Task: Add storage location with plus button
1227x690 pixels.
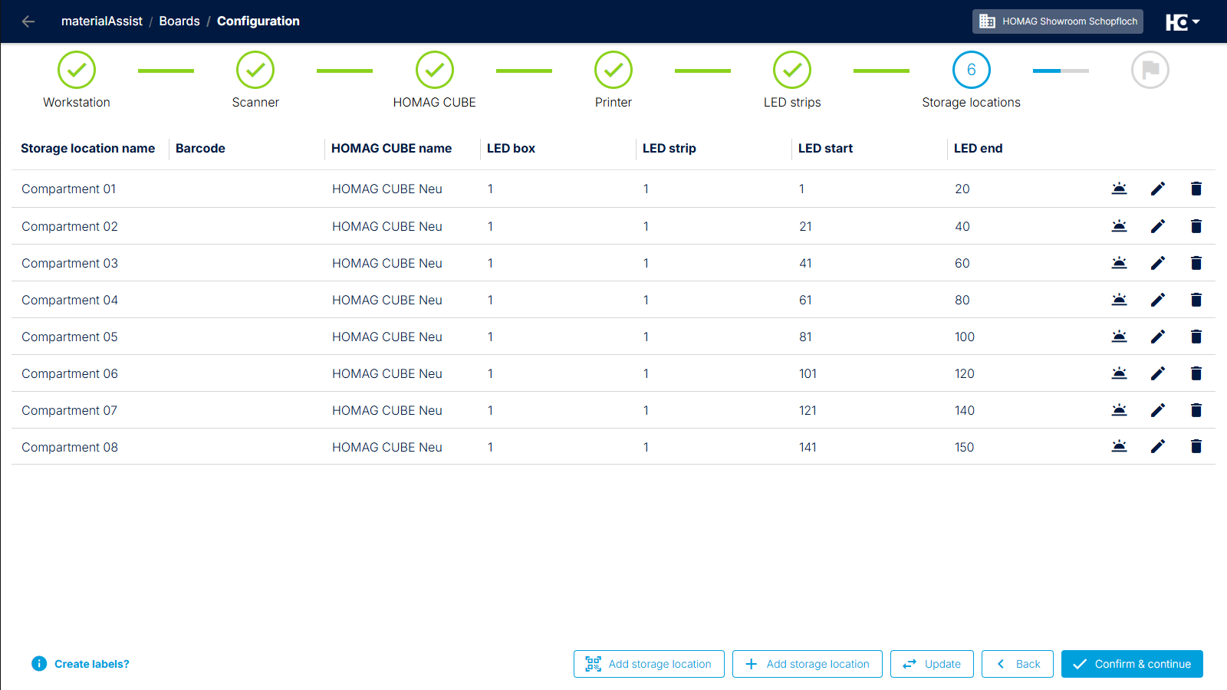Action: pos(808,664)
